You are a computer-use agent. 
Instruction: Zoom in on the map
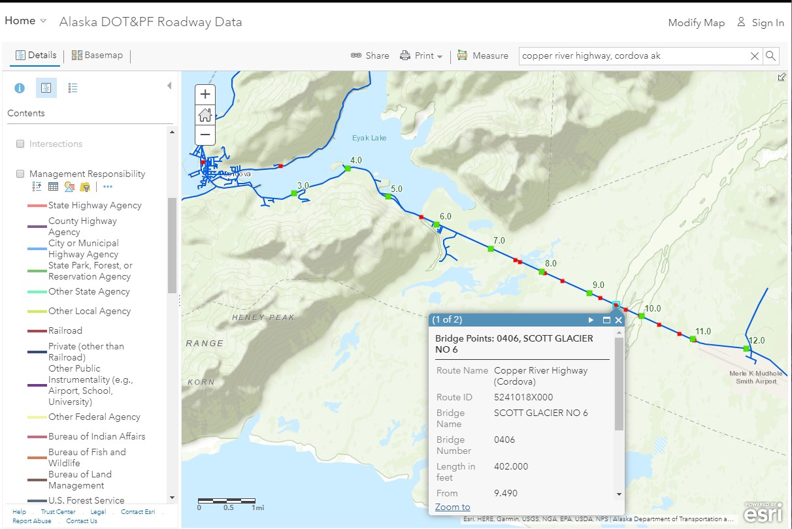[205, 94]
